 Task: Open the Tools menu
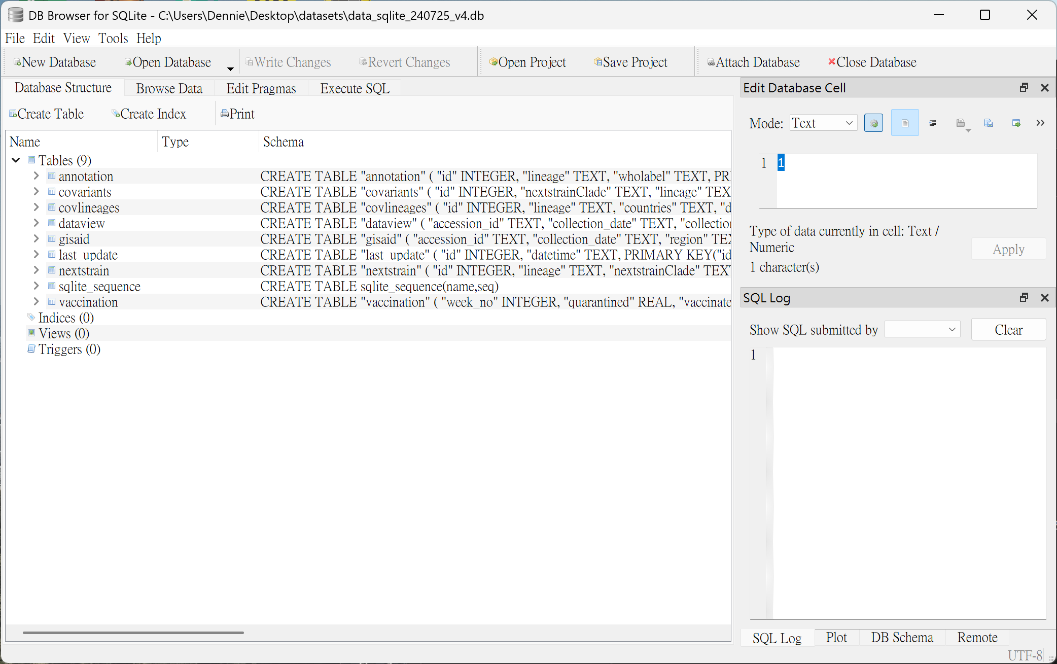click(x=113, y=39)
